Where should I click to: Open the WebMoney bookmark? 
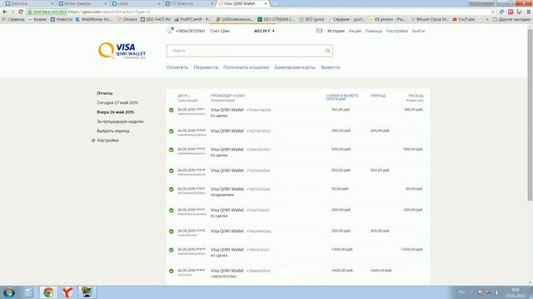[x=93, y=19]
